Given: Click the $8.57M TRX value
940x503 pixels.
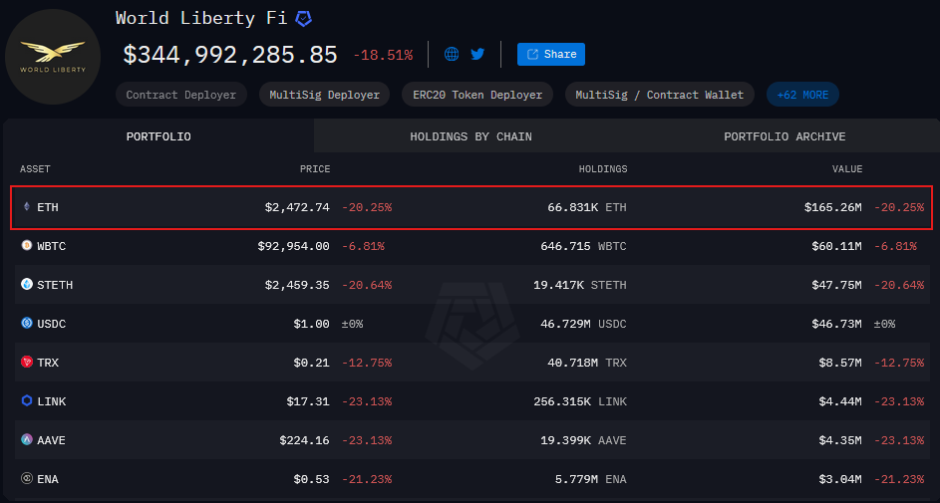Looking at the screenshot, I should pos(840,363).
